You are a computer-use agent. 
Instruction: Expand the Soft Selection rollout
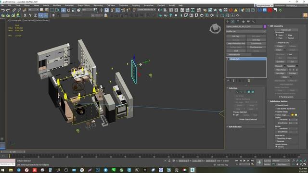tap(235, 127)
